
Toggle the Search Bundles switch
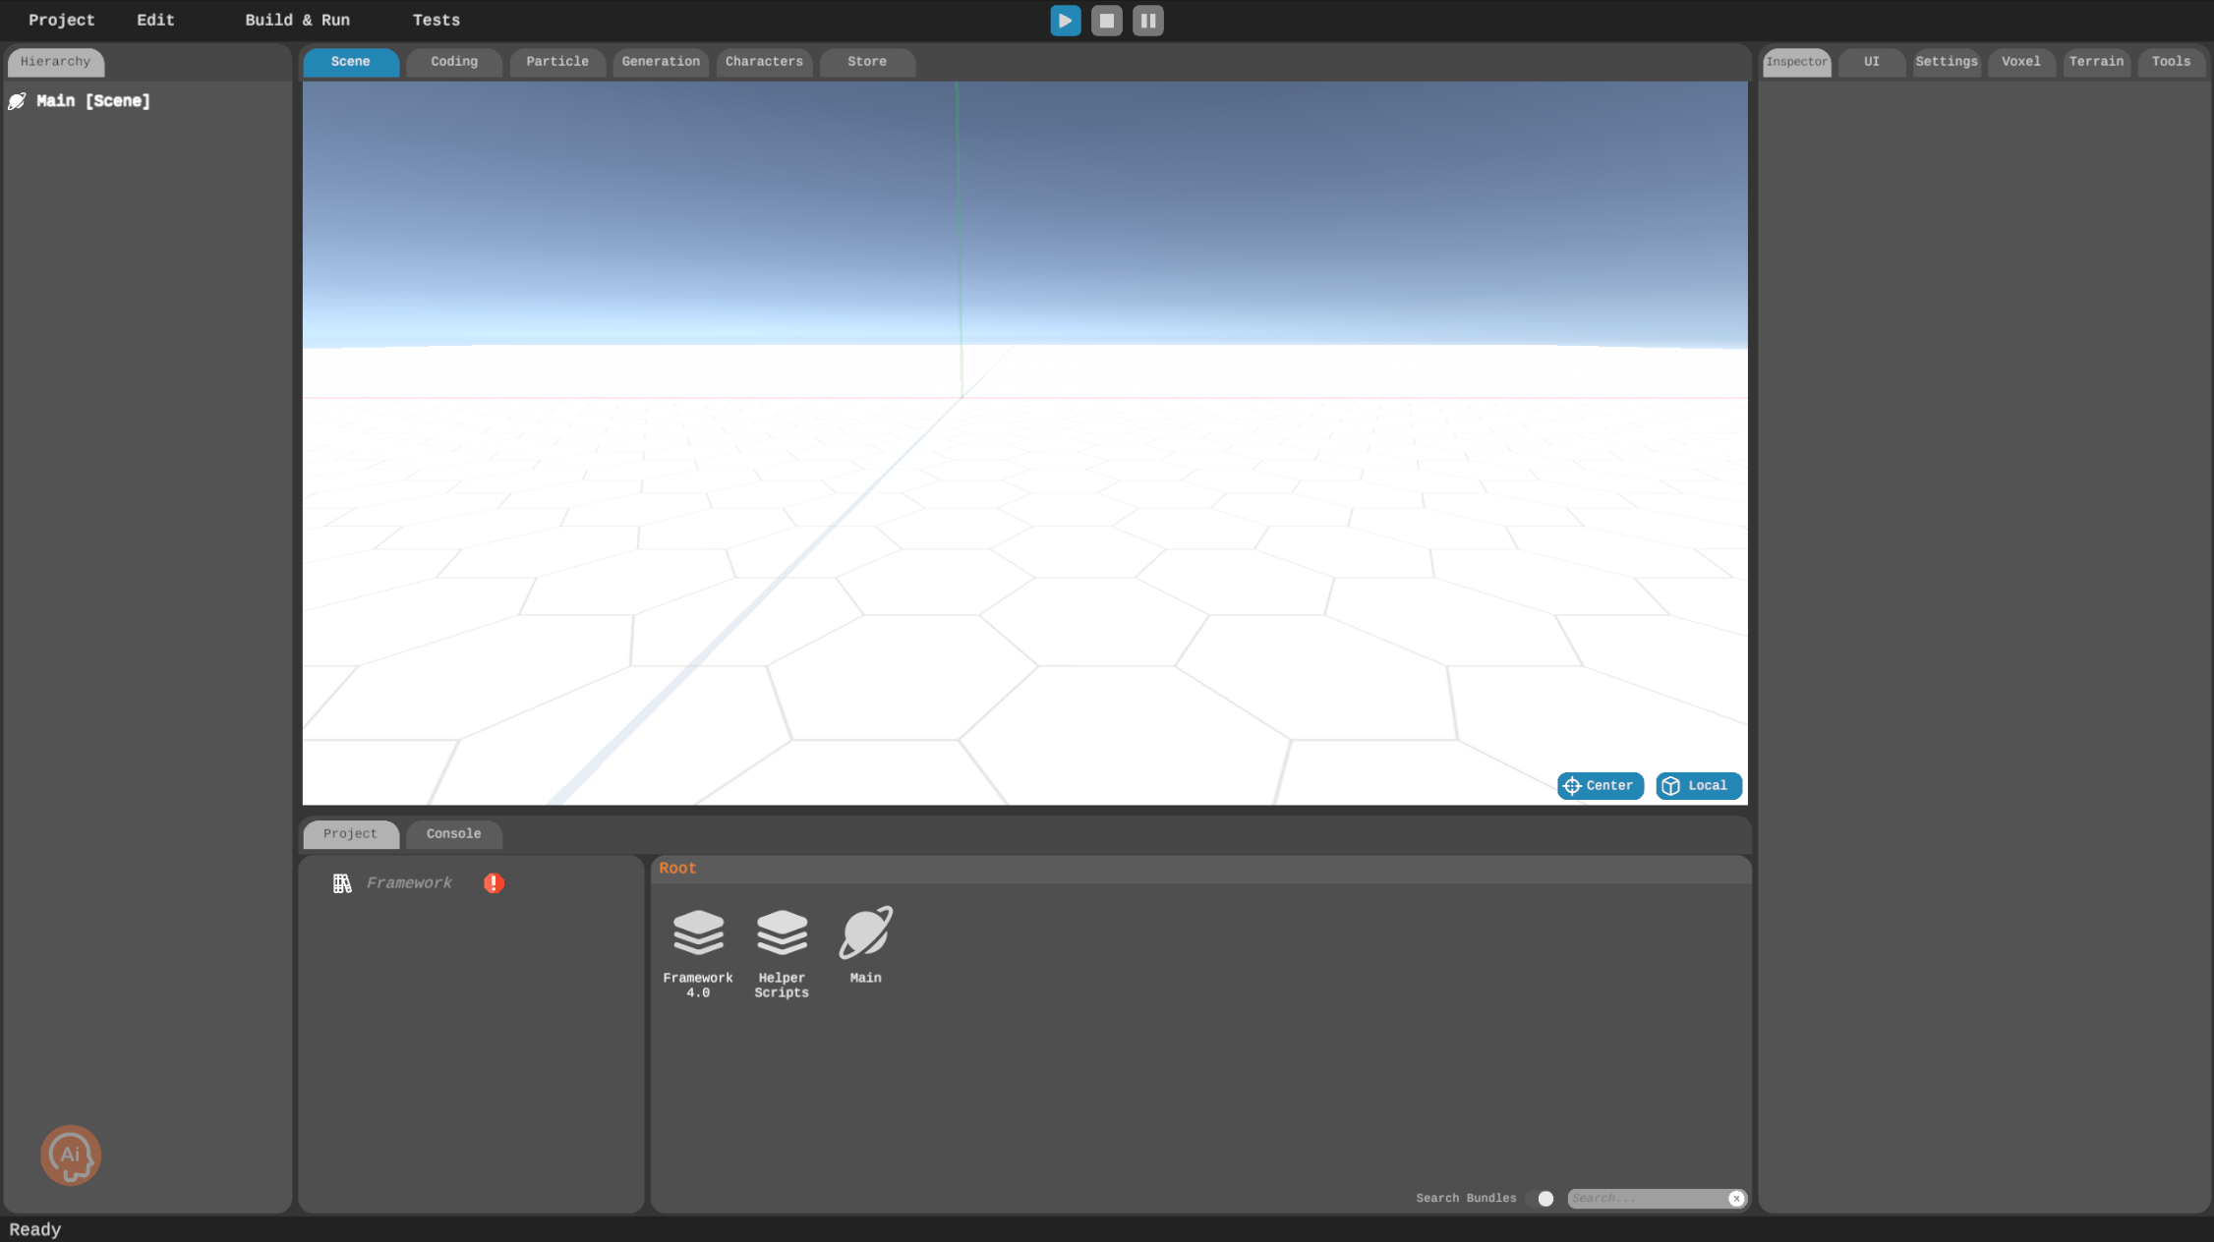pos(1541,1198)
